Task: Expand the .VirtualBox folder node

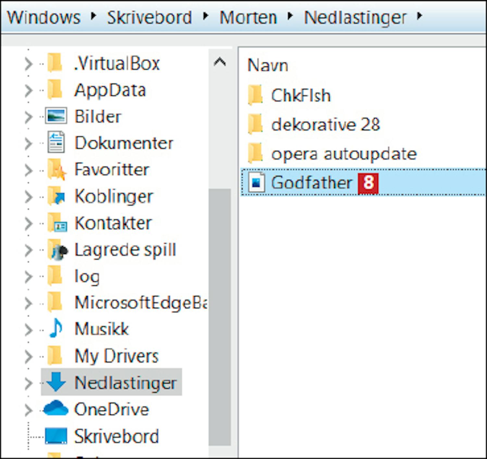Action: click(x=29, y=64)
